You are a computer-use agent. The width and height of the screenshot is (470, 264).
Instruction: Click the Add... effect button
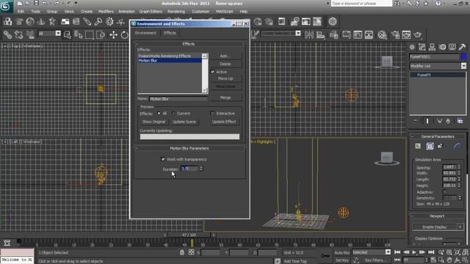click(x=225, y=56)
